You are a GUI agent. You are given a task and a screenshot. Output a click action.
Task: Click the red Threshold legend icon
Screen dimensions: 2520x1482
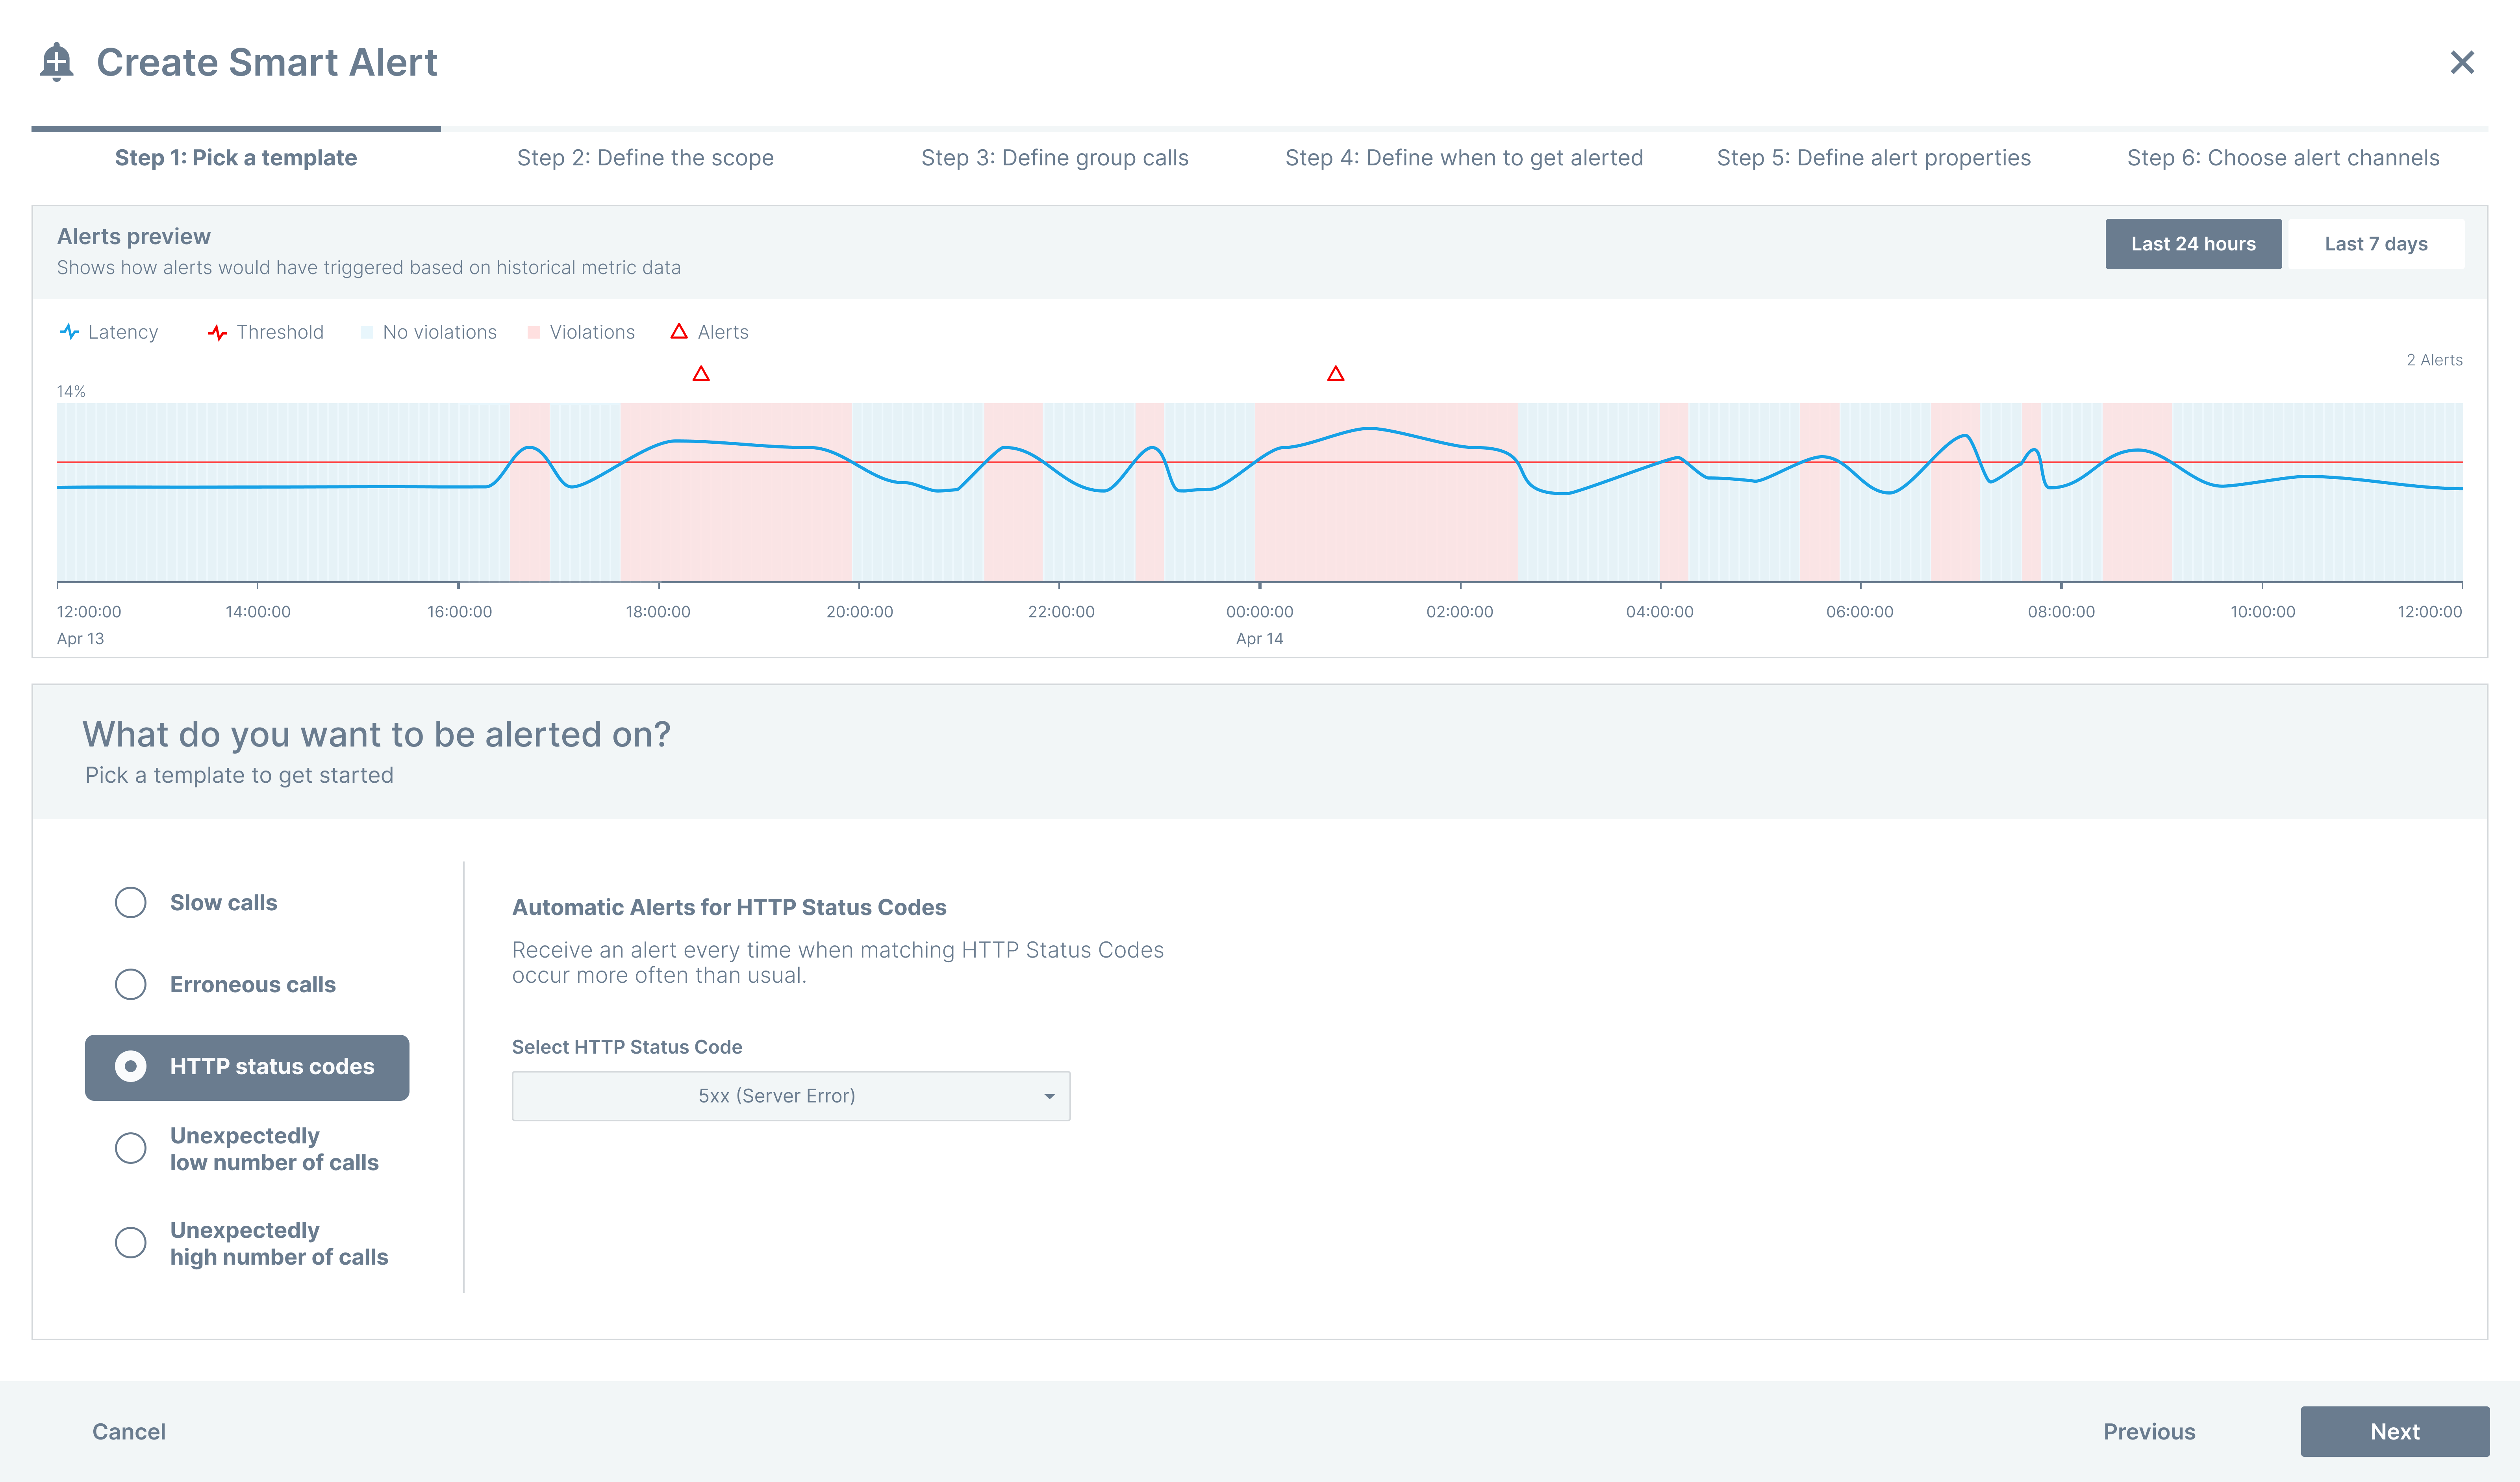click(217, 332)
